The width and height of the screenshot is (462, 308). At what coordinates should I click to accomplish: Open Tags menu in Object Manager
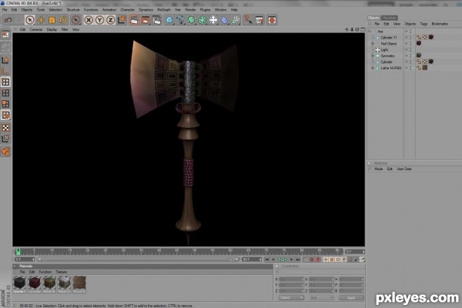pos(423,24)
